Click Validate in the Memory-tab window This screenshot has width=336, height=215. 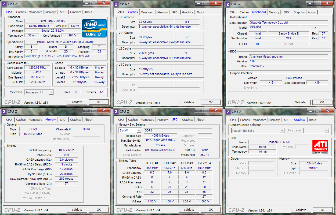pyautogui.click(x=77, y=210)
